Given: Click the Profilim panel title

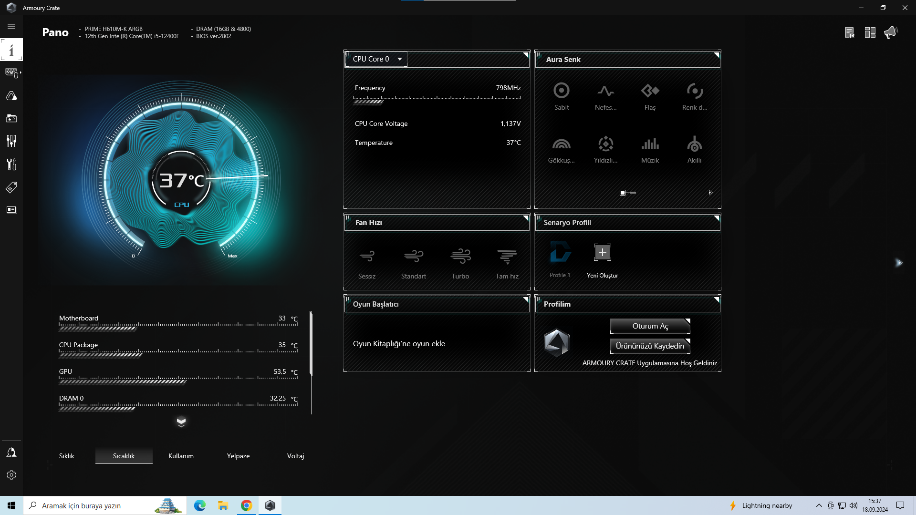Looking at the screenshot, I should pos(557,304).
